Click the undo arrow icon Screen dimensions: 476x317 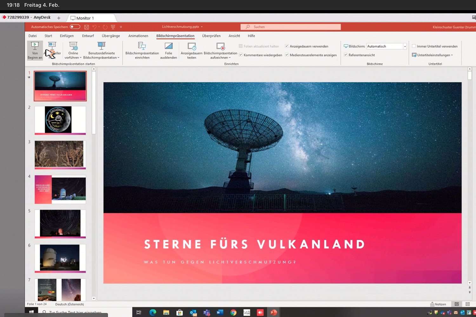95,27
